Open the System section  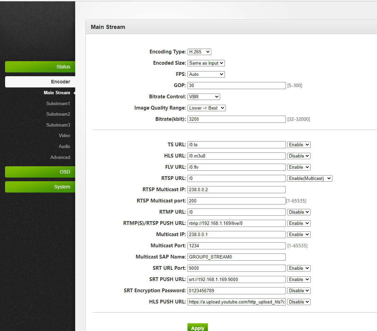(x=40, y=187)
